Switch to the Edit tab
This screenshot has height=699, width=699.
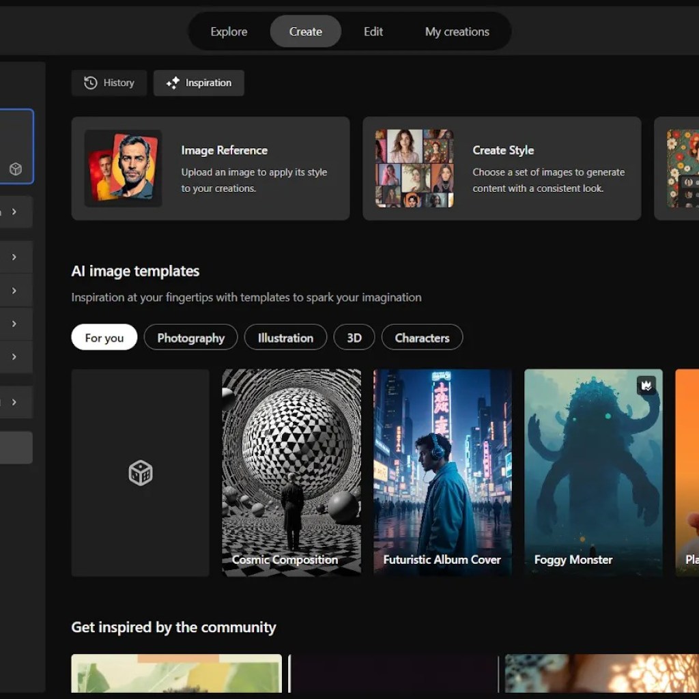(x=373, y=31)
